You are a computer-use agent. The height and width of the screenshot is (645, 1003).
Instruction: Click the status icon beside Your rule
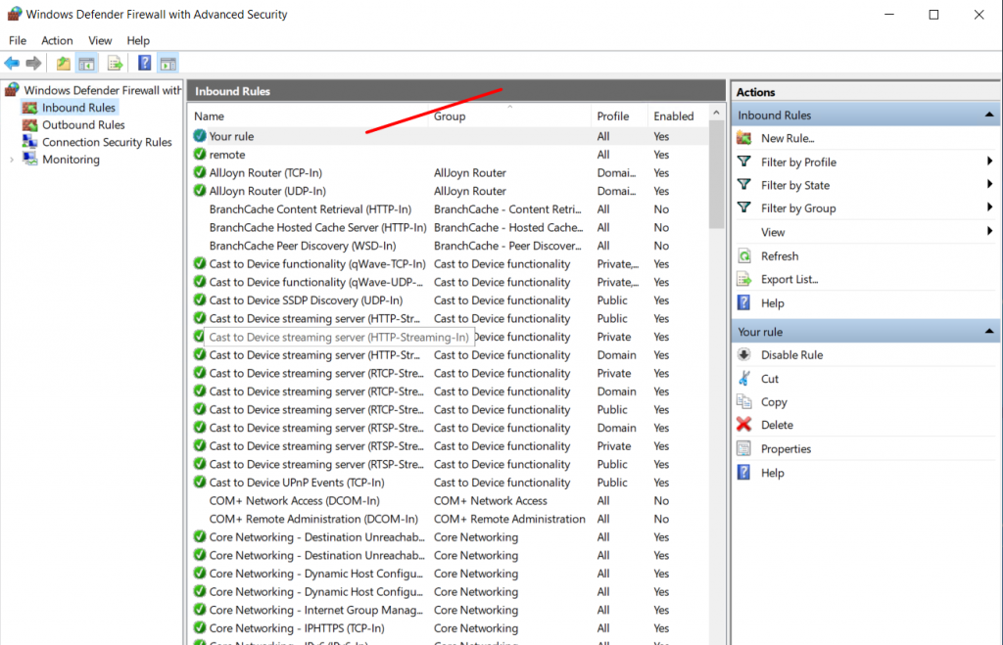(200, 135)
